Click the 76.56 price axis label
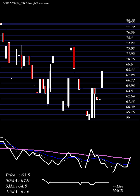The width and height of the screenshot is (140, 196). click(x=130, y=32)
